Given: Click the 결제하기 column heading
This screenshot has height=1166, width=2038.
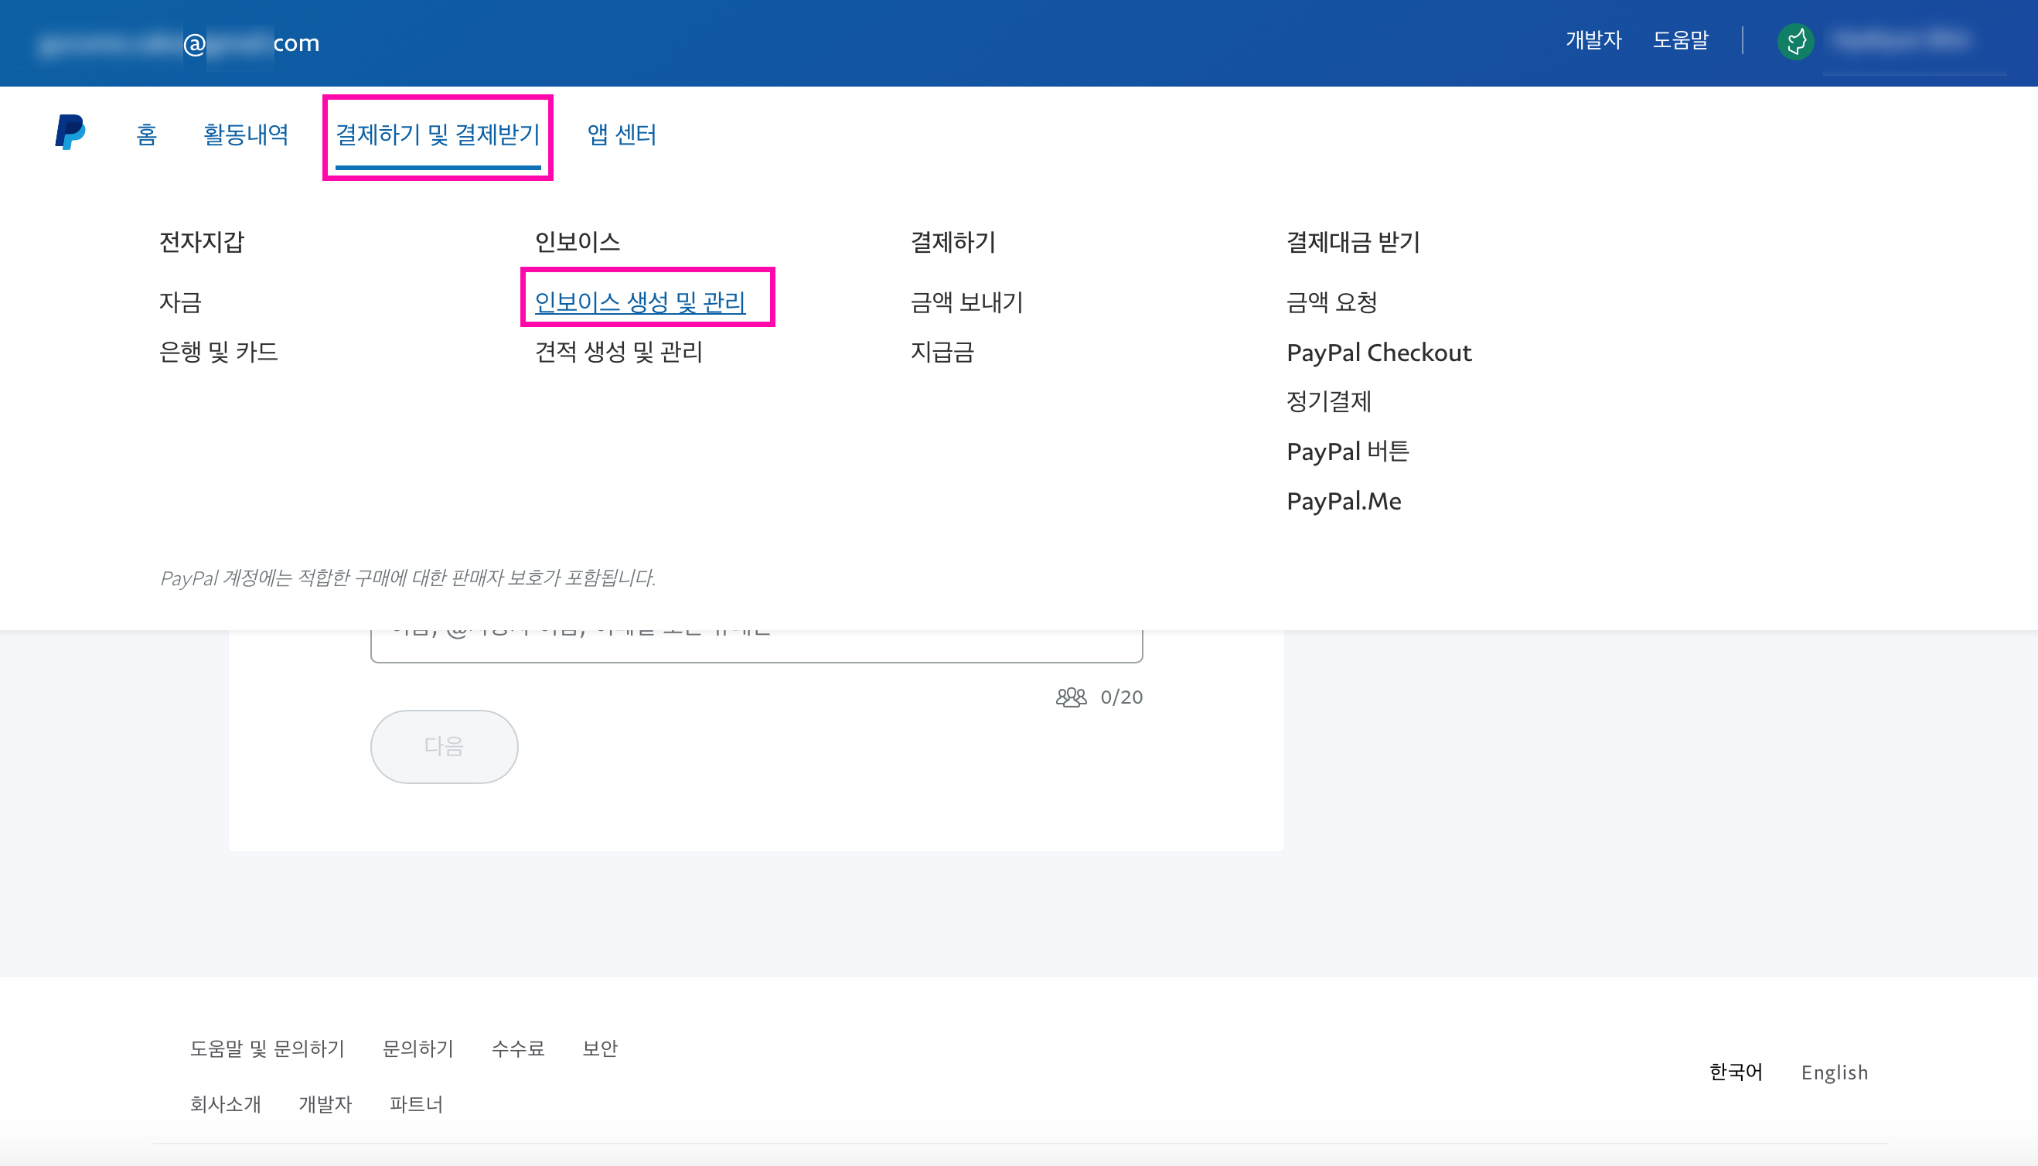Looking at the screenshot, I should [953, 241].
